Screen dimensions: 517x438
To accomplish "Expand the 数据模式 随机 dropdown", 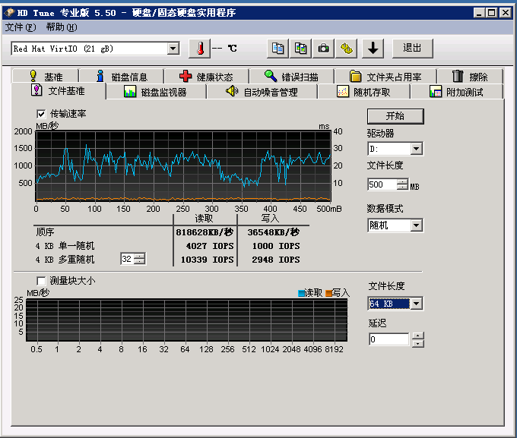I will (x=416, y=225).
